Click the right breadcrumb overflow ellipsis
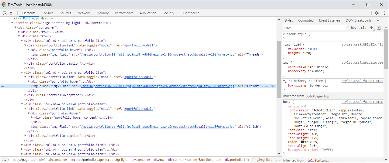Screen dimensions: 389x163 pyautogui.click(x=278, y=160)
